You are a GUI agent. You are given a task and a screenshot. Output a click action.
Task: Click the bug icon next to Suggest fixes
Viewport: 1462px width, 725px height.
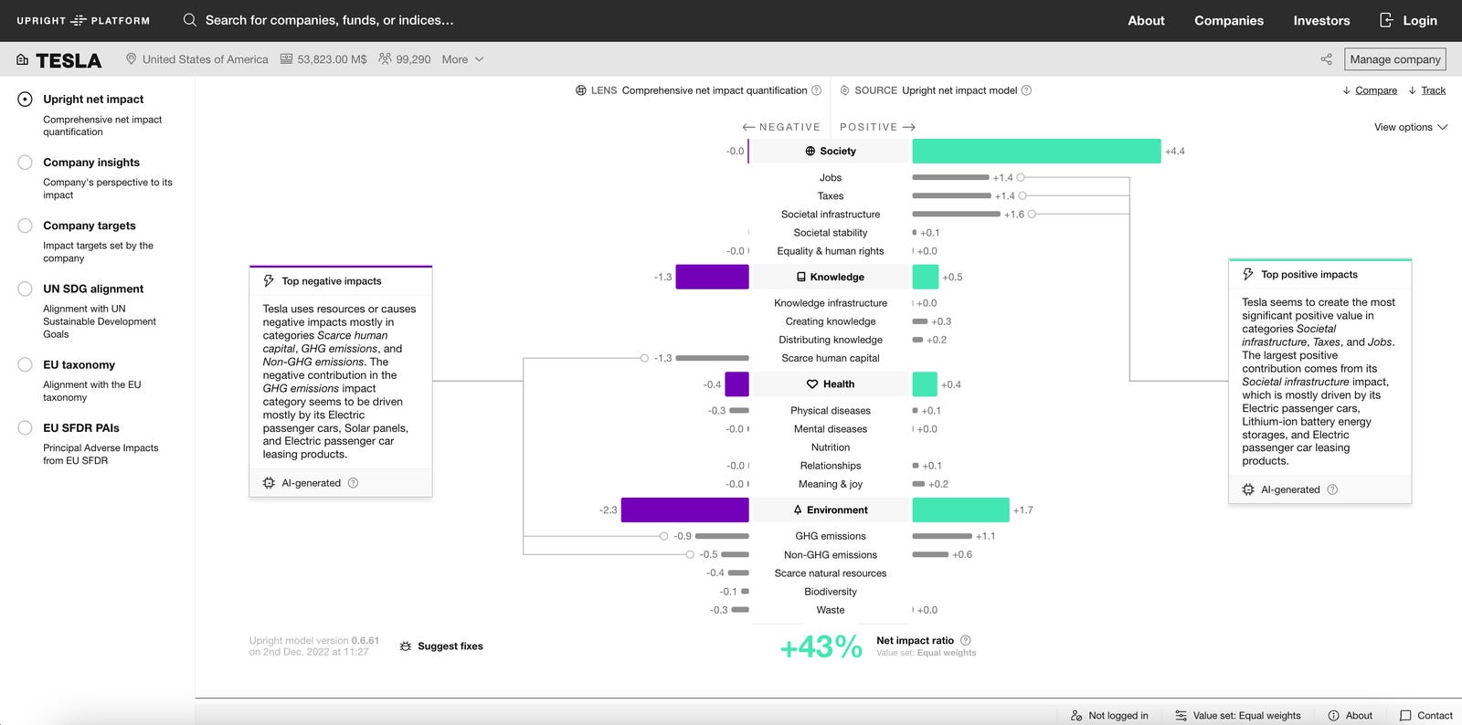tap(406, 646)
